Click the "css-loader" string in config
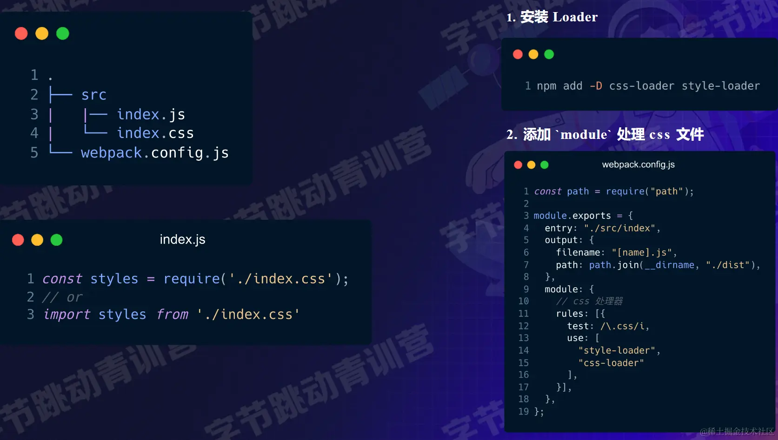Viewport: 778px width, 440px height. coord(611,363)
